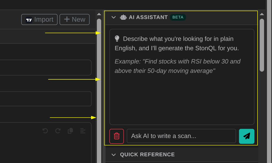Image resolution: width=272 pixels, height=163 pixels.
Task: Click the plus icon on the New button
Action: (67, 19)
